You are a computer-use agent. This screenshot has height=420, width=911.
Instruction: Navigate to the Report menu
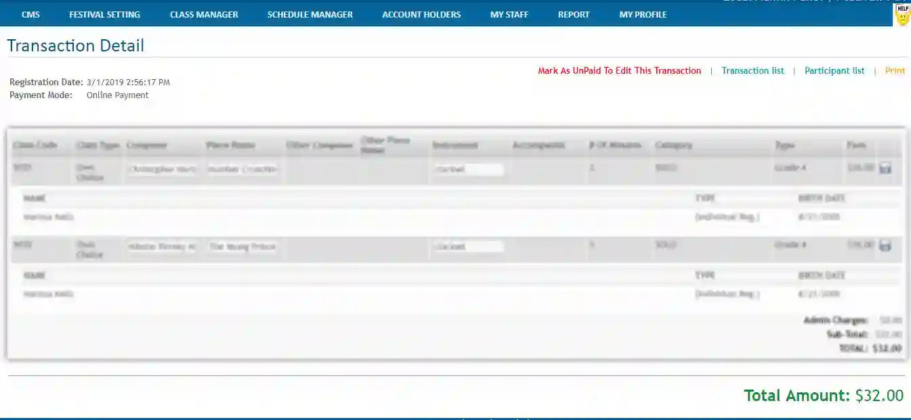click(573, 14)
